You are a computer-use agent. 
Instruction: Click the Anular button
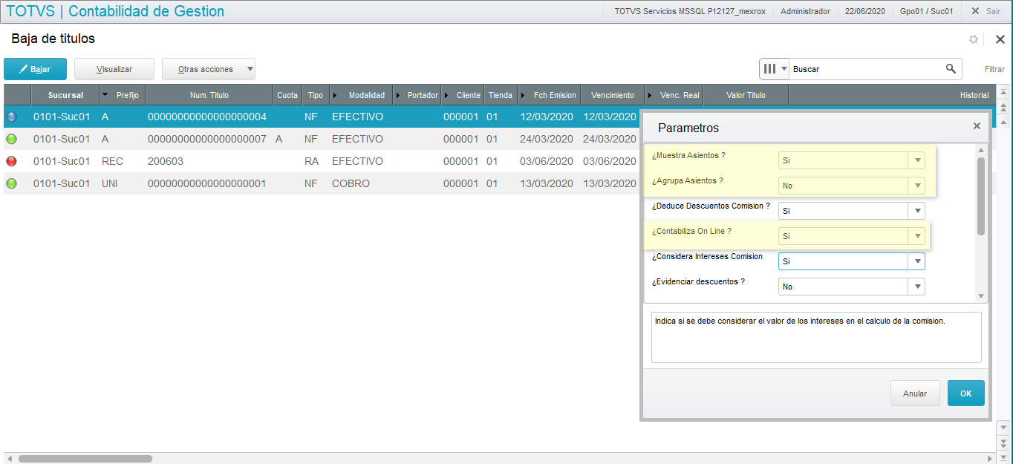coord(915,393)
